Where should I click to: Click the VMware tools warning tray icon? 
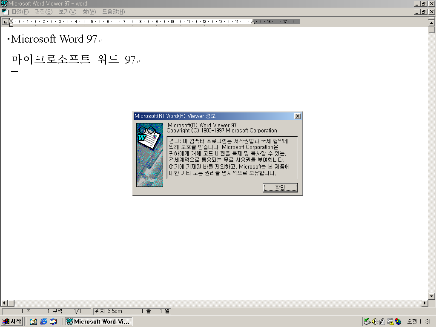[390, 321]
